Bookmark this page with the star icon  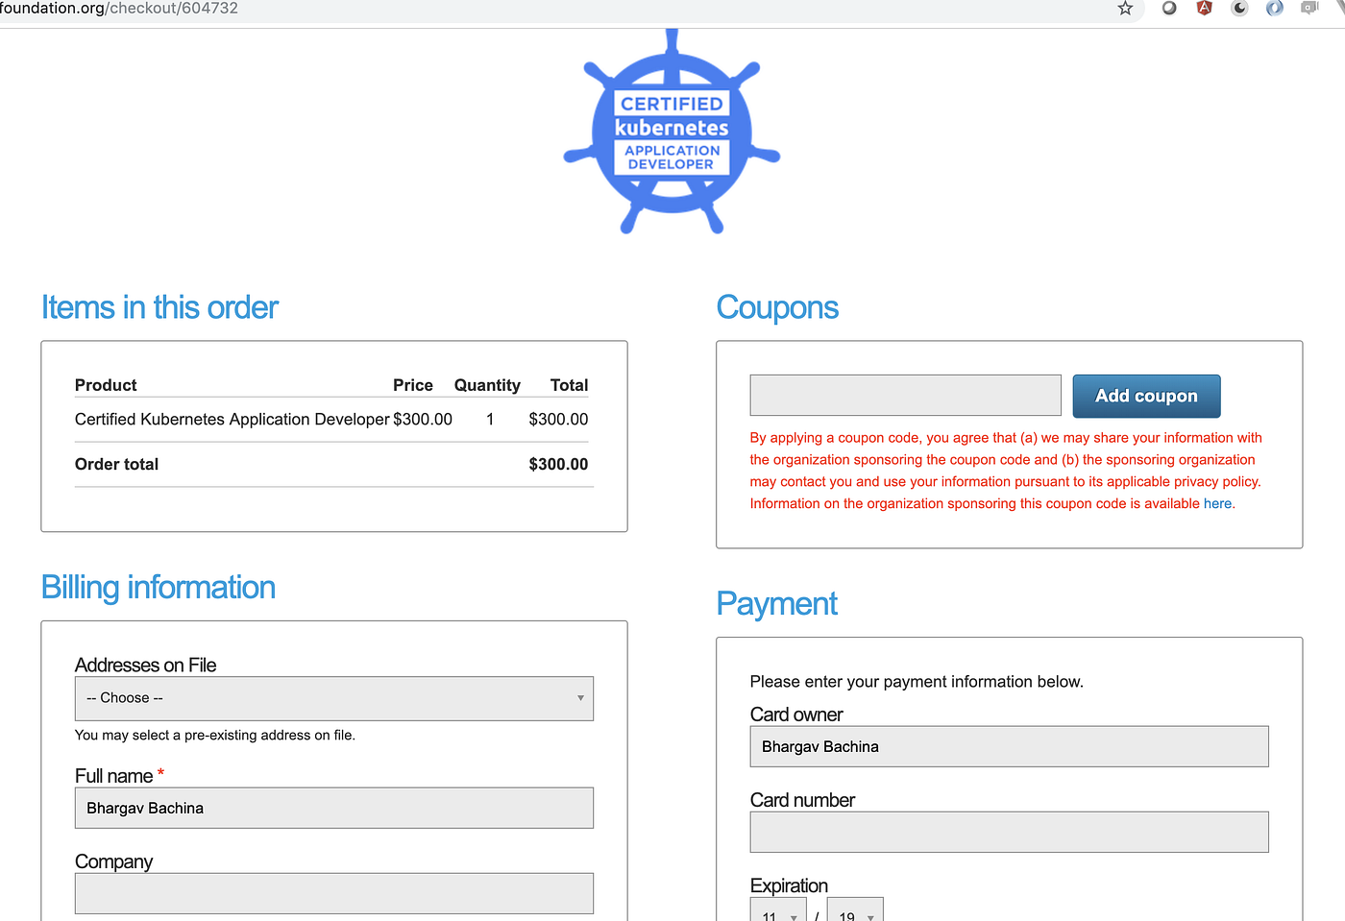(x=1125, y=9)
